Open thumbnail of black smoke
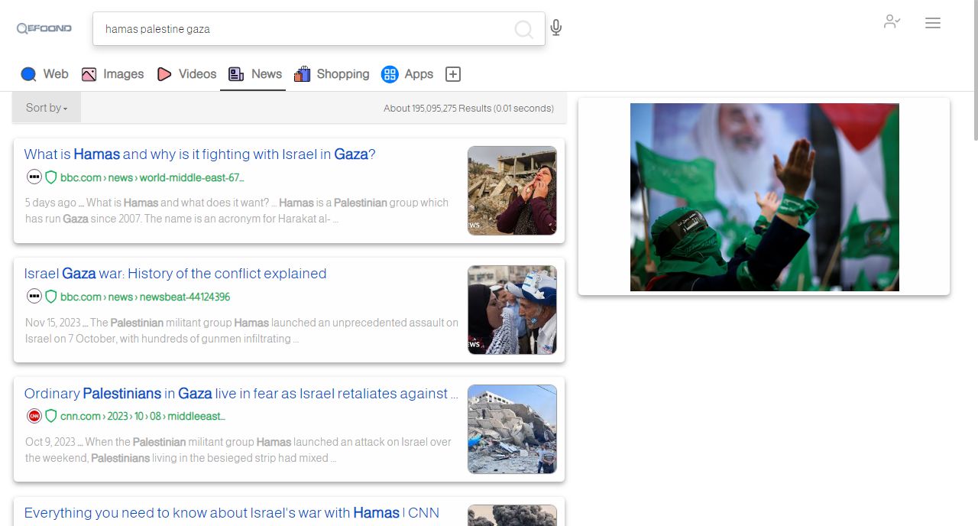 coord(512,515)
